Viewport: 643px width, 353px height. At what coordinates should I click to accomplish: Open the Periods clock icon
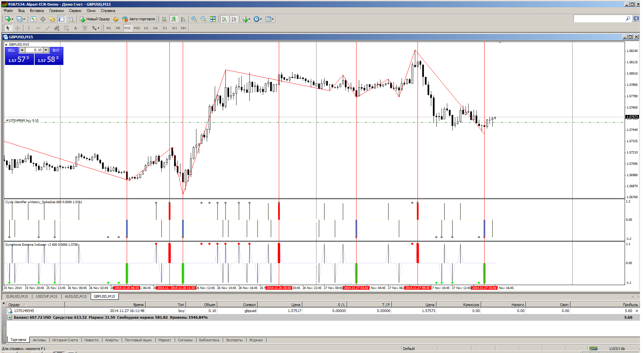(x=256, y=19)
